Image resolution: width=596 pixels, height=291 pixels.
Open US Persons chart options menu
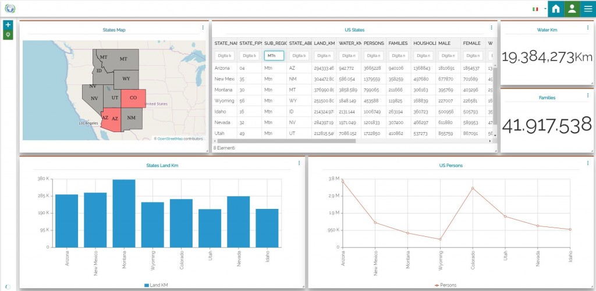[x=588, y=163]
